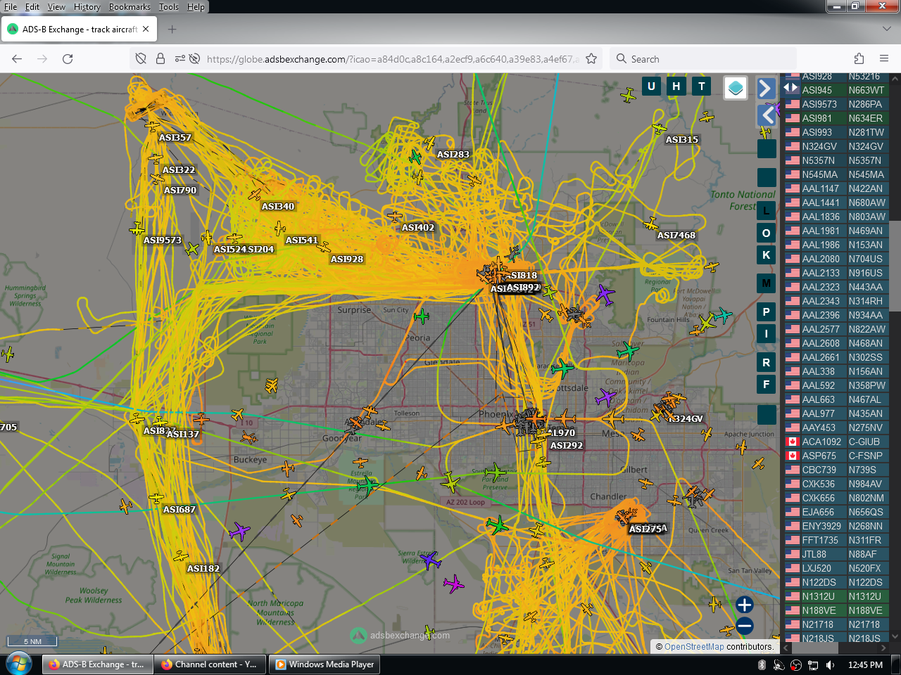Screen dimensions: 901x675
Task: Select ACA1092 row in aircraft list
Action: (x=837, y=442)
